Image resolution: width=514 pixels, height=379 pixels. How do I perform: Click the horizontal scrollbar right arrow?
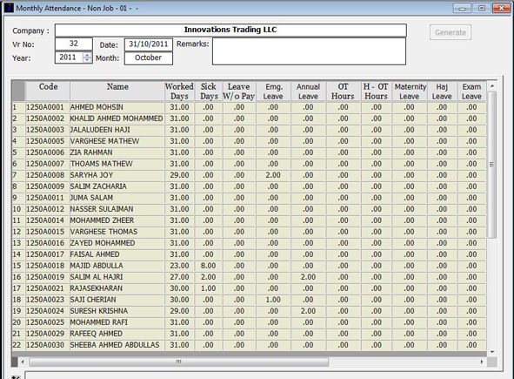[482, 362]
